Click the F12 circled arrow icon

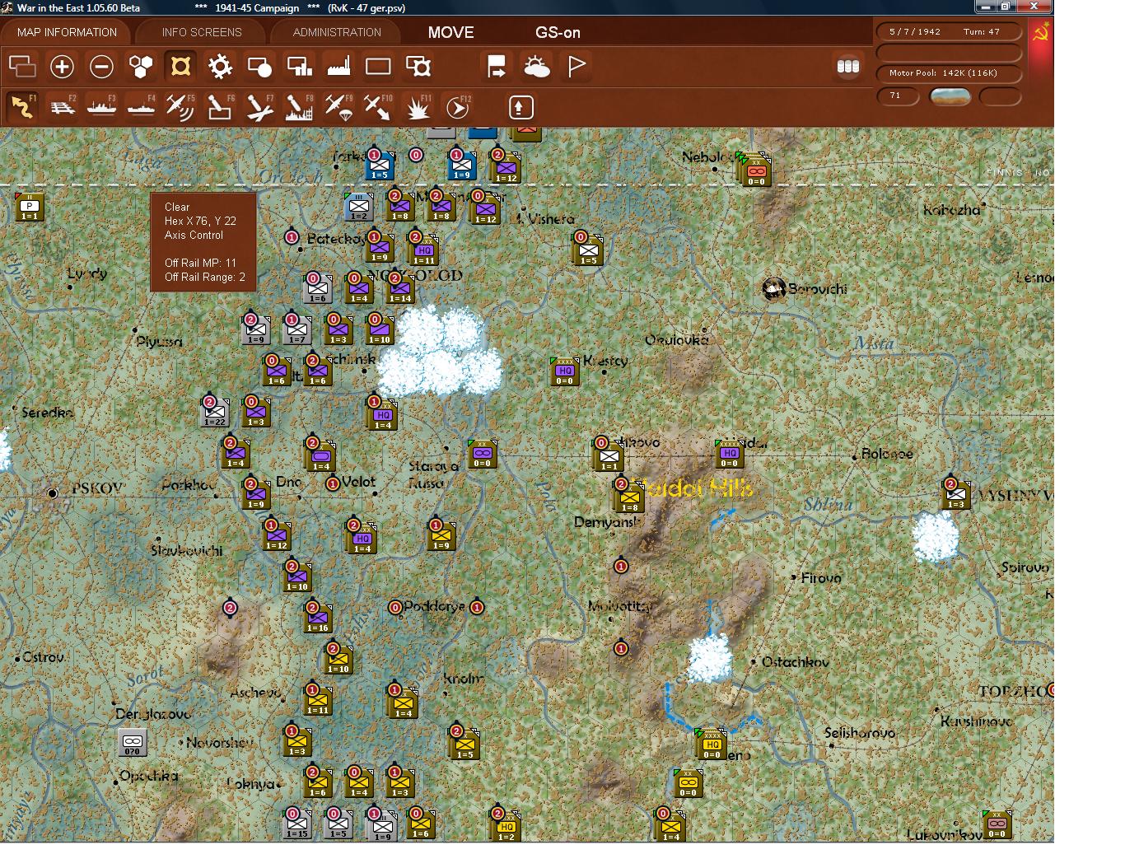tap(457, 107)
